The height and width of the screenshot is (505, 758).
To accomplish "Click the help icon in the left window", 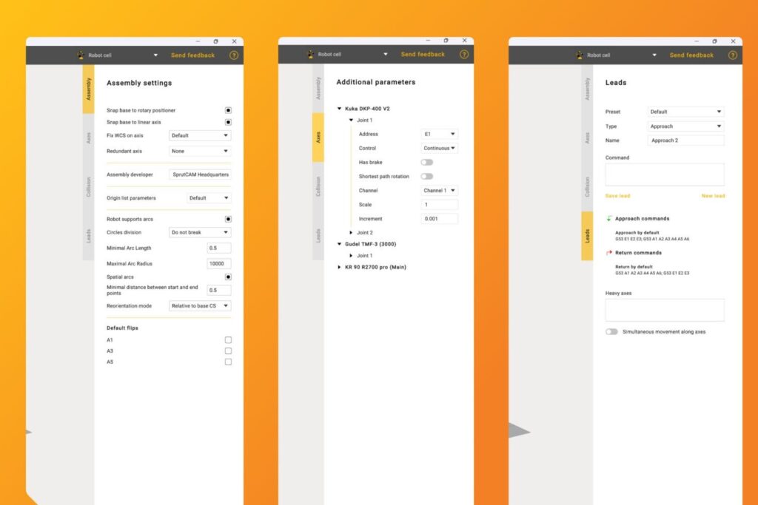I will click(x=234, y=55).
